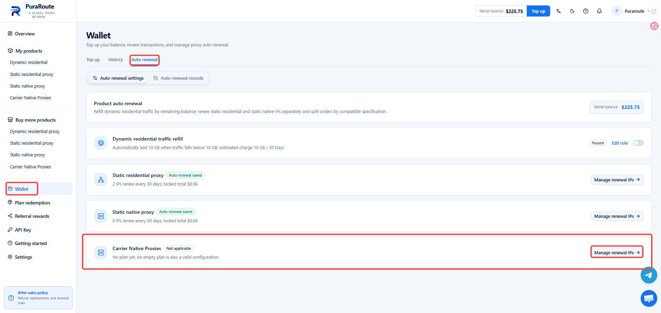The width and height of the screenshot is (661, 313).
Task: Open the notifications bell
Action: [599, 11]
